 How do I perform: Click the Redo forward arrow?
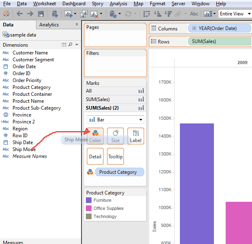(x=30, y=14)
